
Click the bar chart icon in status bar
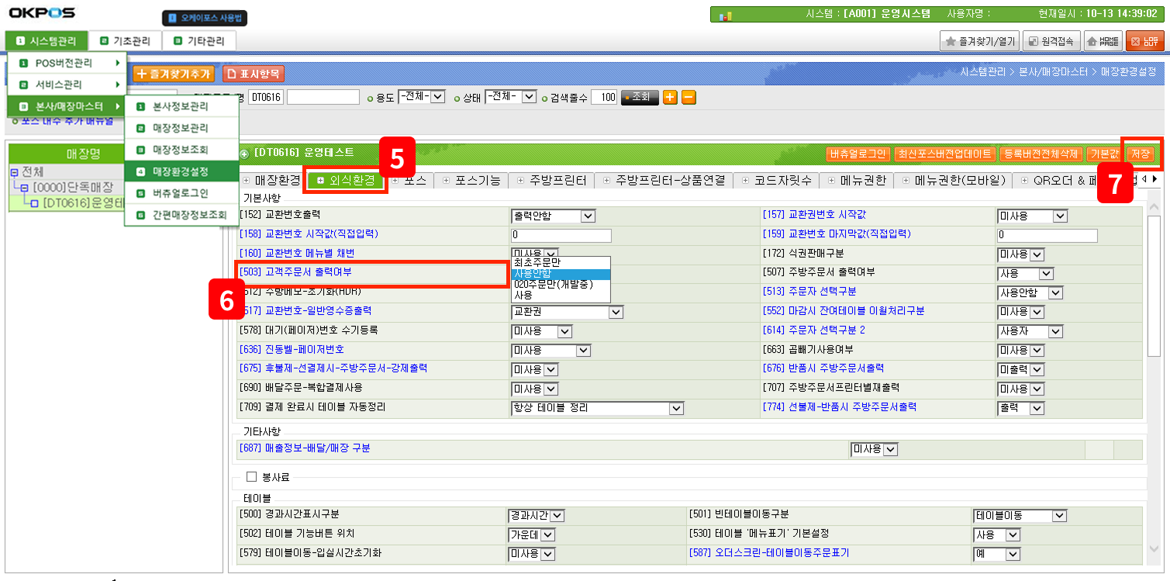coord(726,16)
